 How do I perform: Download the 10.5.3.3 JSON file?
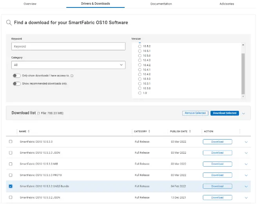coord(217,153)
